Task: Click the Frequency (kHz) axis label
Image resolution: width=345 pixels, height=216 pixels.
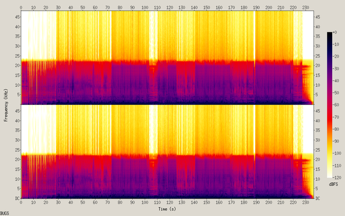Action: click(6, 105)
